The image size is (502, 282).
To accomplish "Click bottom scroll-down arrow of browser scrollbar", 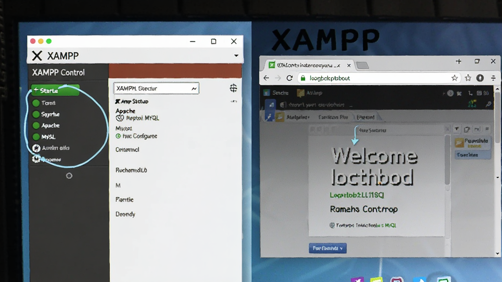I will (497, 254).
